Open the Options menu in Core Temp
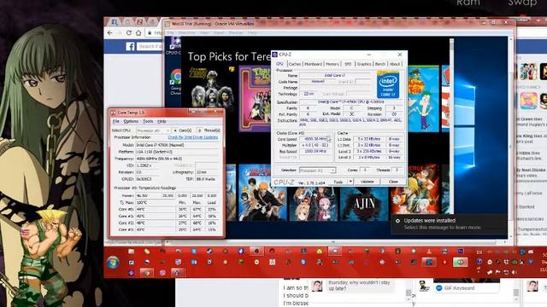This screenshot has height=307, width=547. point(131,121)
